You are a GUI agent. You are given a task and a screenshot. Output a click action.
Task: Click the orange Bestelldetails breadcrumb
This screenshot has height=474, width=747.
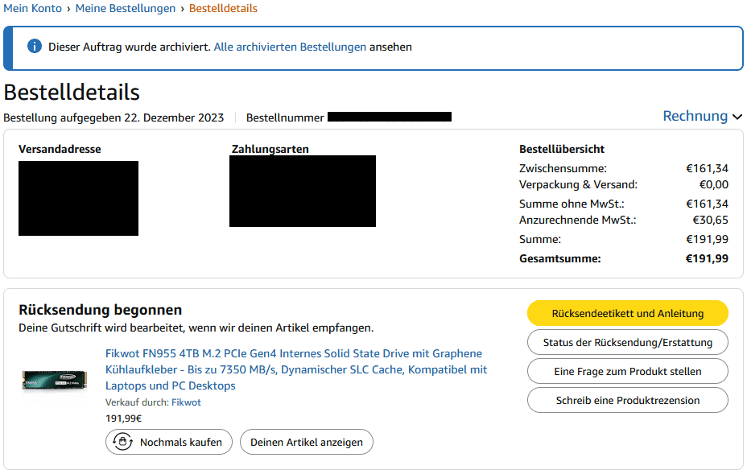click(223, 8)
